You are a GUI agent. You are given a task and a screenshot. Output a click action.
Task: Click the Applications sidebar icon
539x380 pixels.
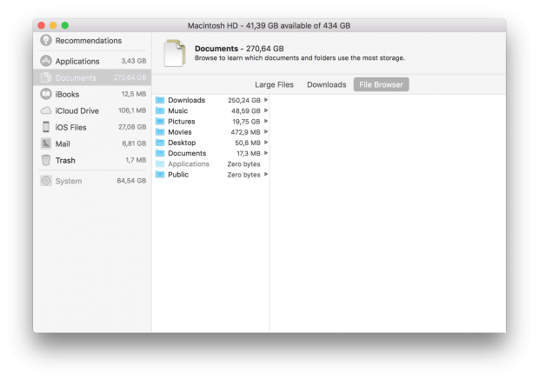coord(46,61)
